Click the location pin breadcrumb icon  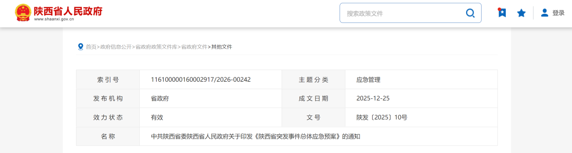[81, 47]
